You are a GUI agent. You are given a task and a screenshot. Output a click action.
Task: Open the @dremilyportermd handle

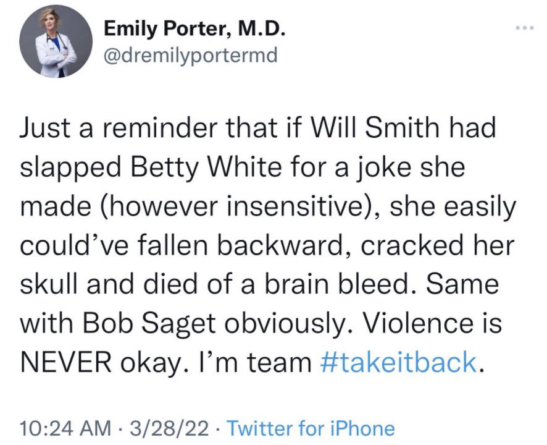coord(191,55)
